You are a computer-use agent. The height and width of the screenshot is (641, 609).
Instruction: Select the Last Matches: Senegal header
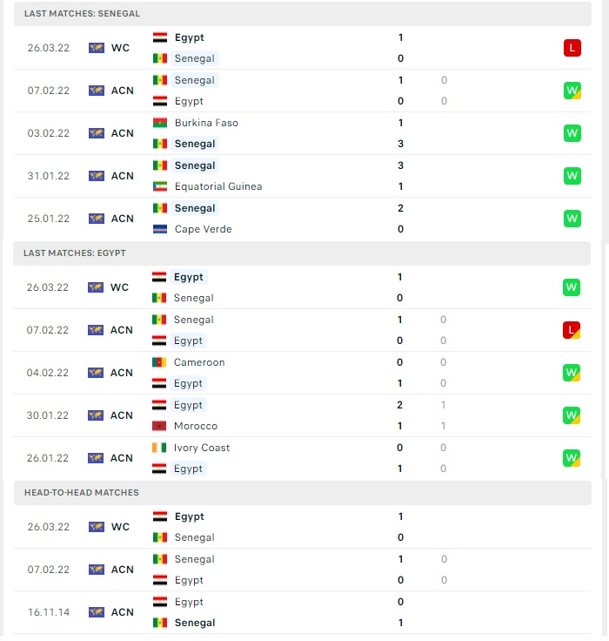302,14
